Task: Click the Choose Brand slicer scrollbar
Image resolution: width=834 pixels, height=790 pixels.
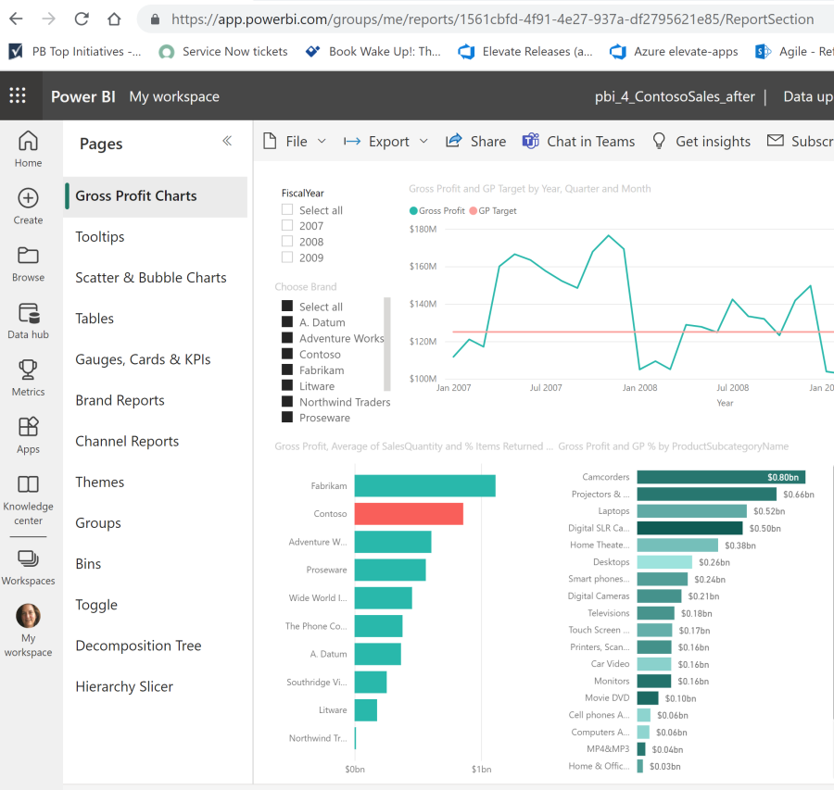Action: point(387,344)
